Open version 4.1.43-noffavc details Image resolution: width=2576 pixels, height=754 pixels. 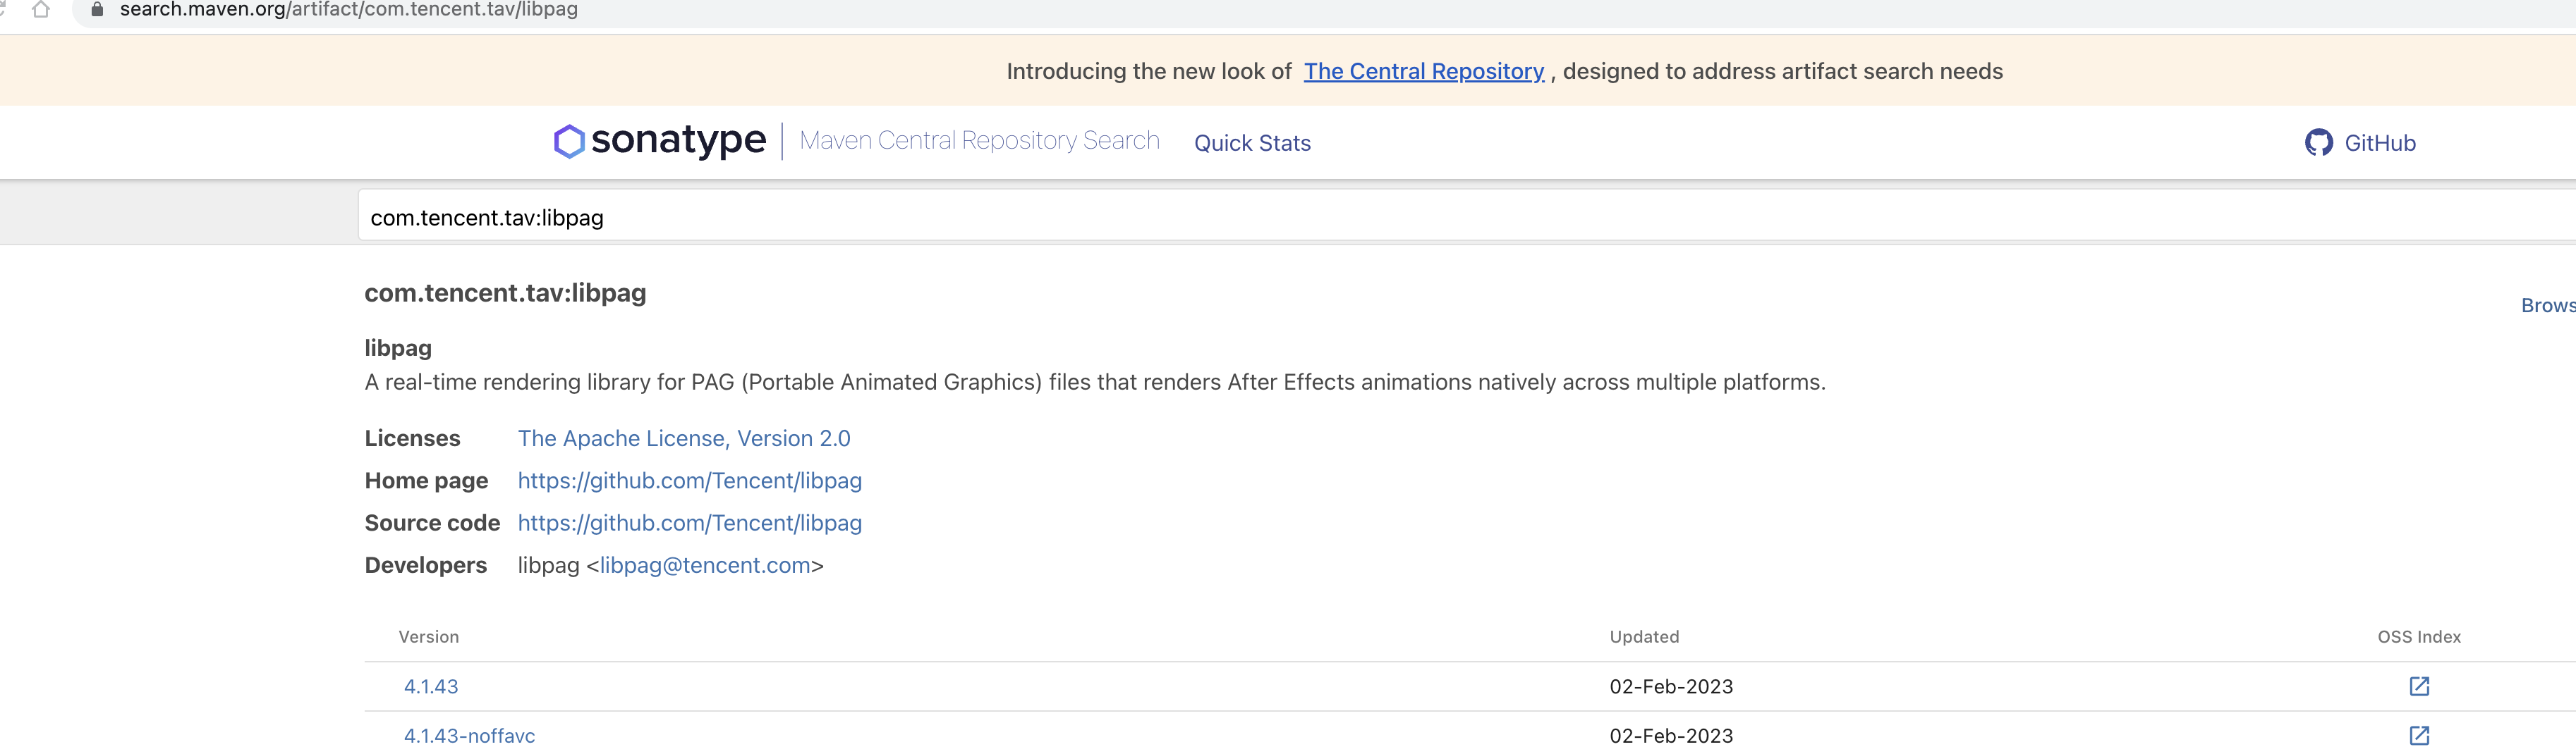click(x=469, y=736)
